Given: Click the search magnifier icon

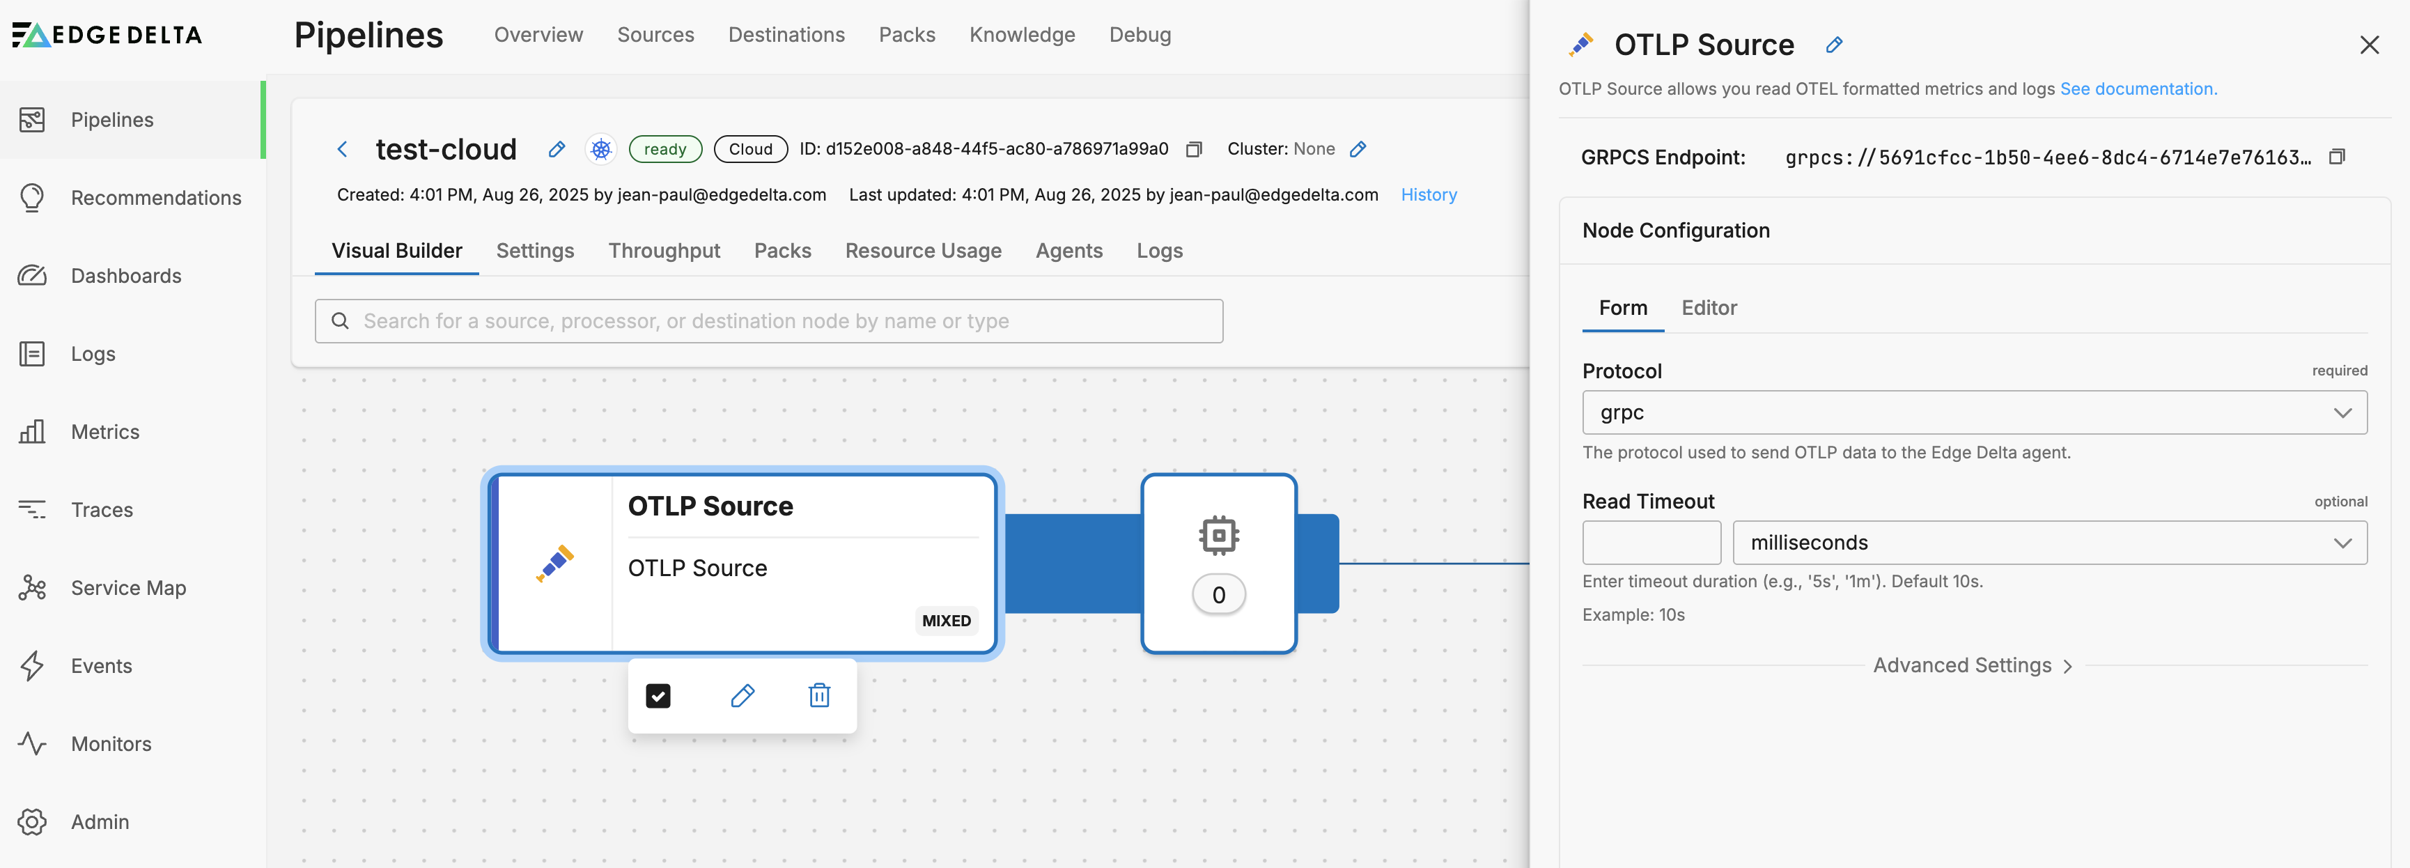Looking at the screenshot, I should coord(341,321).
